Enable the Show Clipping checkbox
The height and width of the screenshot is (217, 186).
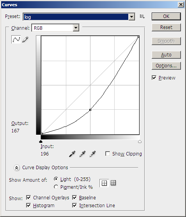(108, 154)
